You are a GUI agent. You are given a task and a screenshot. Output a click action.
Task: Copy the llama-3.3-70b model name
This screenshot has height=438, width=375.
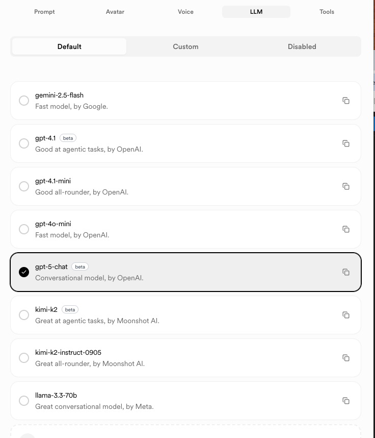click(346, 401)
